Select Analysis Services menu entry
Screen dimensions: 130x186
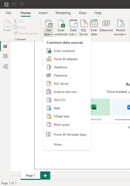point(67,92)
